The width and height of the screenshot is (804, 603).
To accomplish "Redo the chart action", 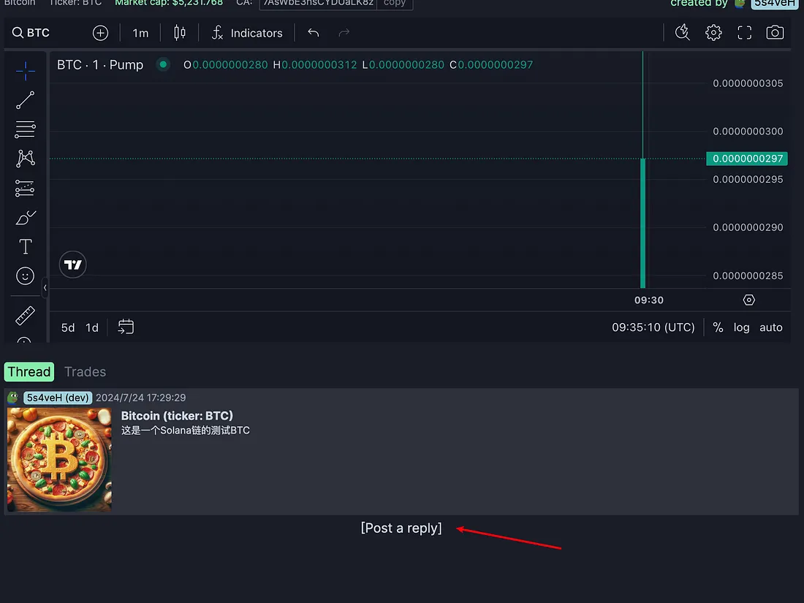I will [x=344, y=33].
